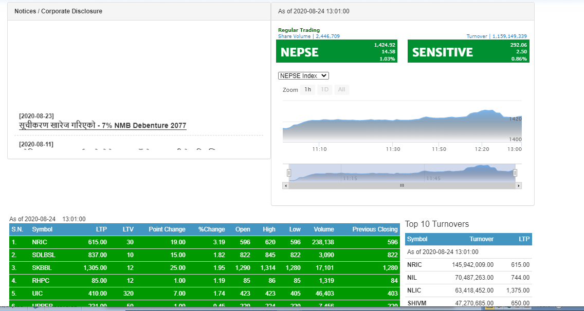Sort stock table by S.N. column

tap(17, 229)
